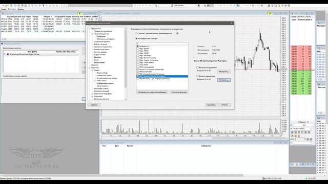Viewport: 328px width, 184px height.
Task: Click the 'Сообщение' column header in the messages window
Action: click(x=206, y=146)
